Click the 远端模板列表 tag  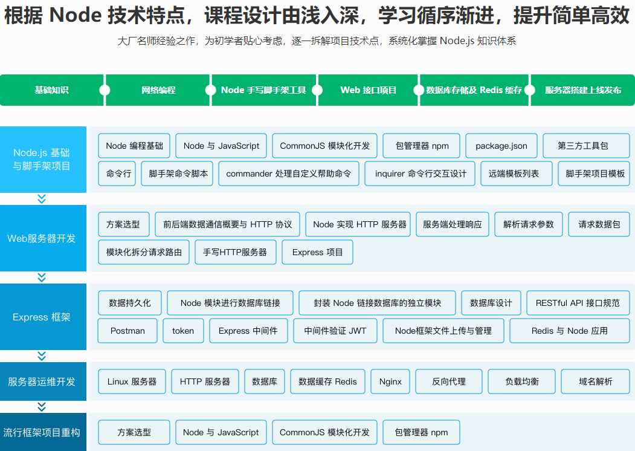(517, 174)
